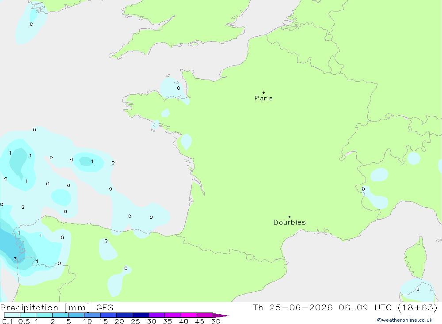Pick the legend swatch between 45 and 50
442x324 pixels.
[x=205, y=315]
